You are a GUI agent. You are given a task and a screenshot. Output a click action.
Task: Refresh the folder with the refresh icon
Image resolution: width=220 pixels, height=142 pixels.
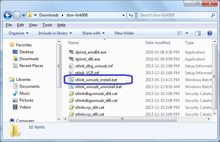(x=131, y=15)
